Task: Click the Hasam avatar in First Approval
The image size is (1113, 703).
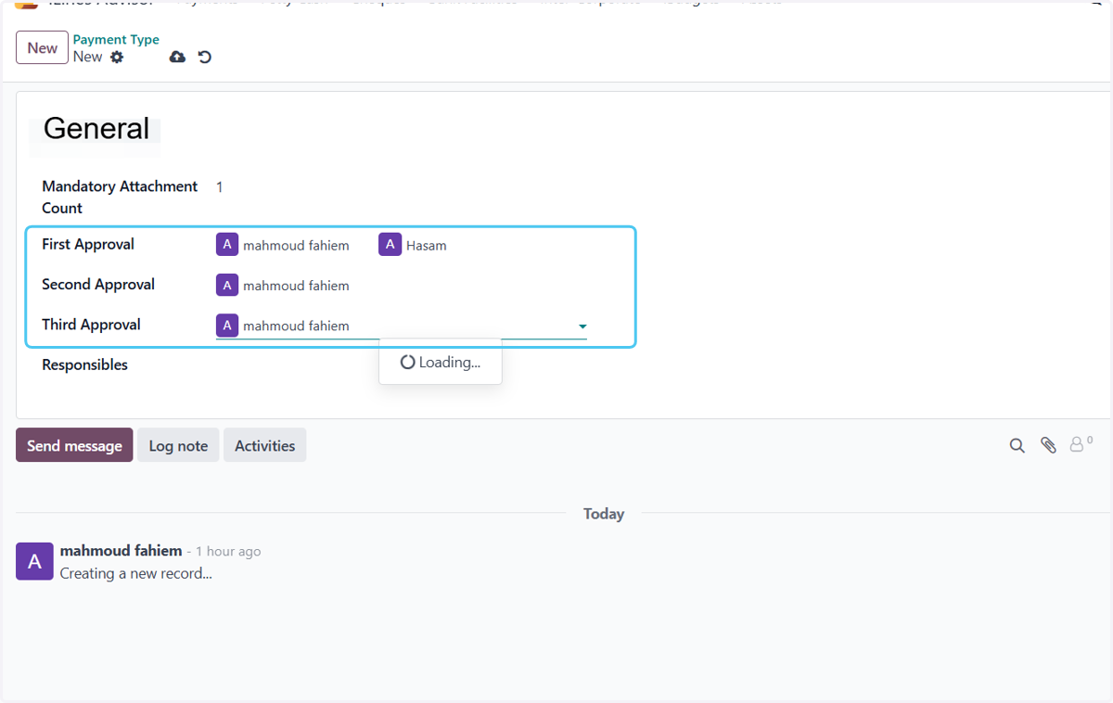Action: tap(390, 245)
